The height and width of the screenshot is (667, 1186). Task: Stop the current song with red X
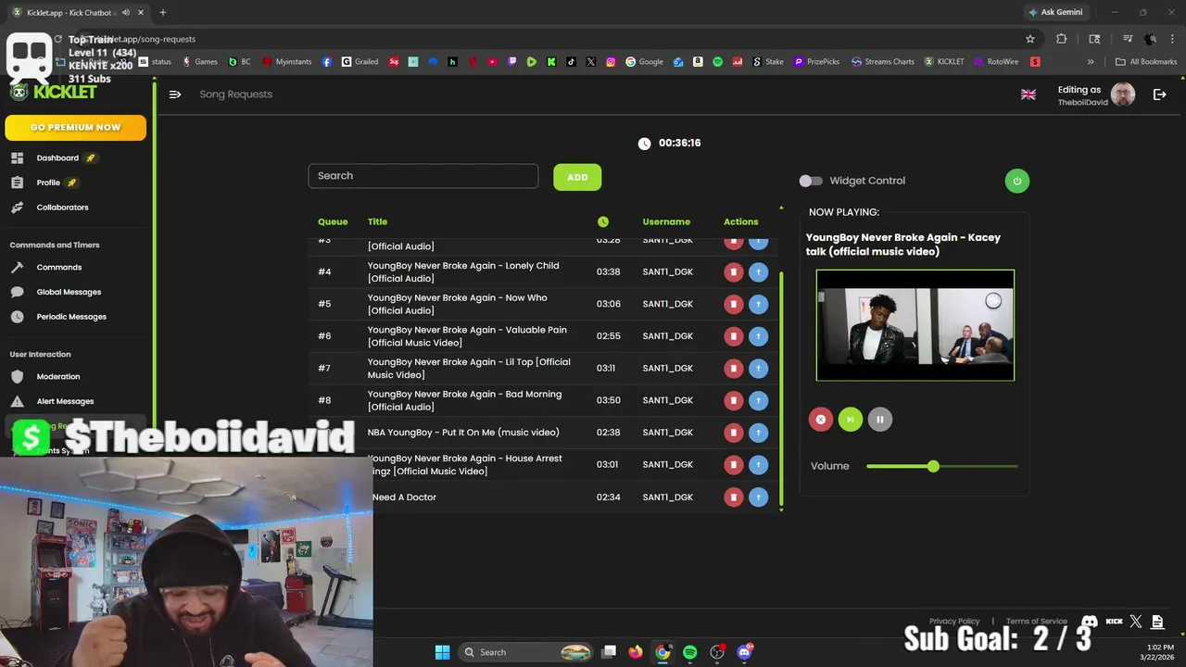[820, 420]
